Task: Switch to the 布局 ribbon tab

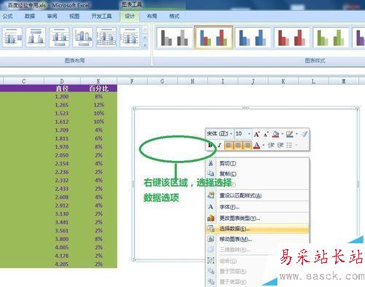Action: coord(152,16)
